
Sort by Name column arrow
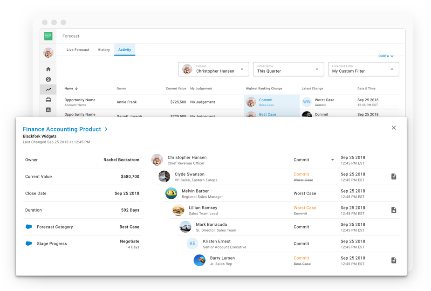coord(76,89)
